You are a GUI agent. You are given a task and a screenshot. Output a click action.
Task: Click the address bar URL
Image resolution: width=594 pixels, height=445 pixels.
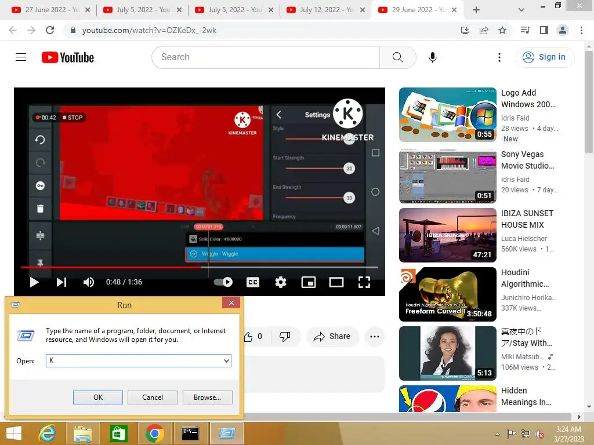coord(149,30)
